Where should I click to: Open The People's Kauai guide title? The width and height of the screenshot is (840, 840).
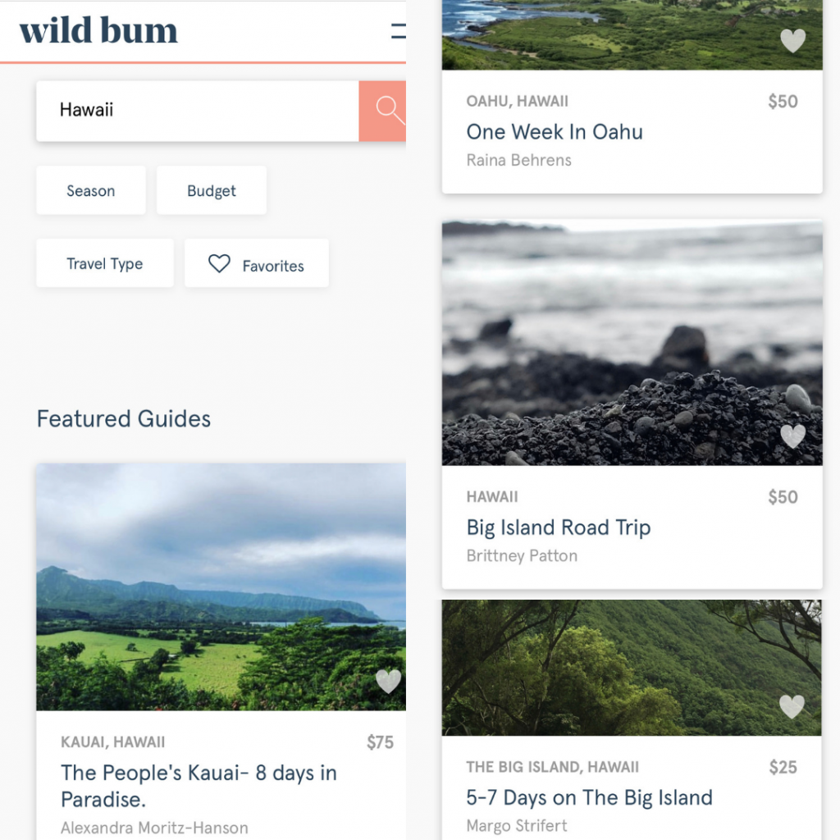(x=199, y=786)
